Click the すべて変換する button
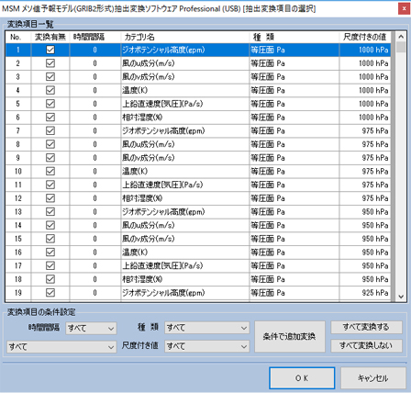 (x=366, y=327)
